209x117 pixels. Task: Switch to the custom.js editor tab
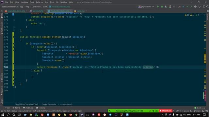pyautogui.click(x=81, y=11)
